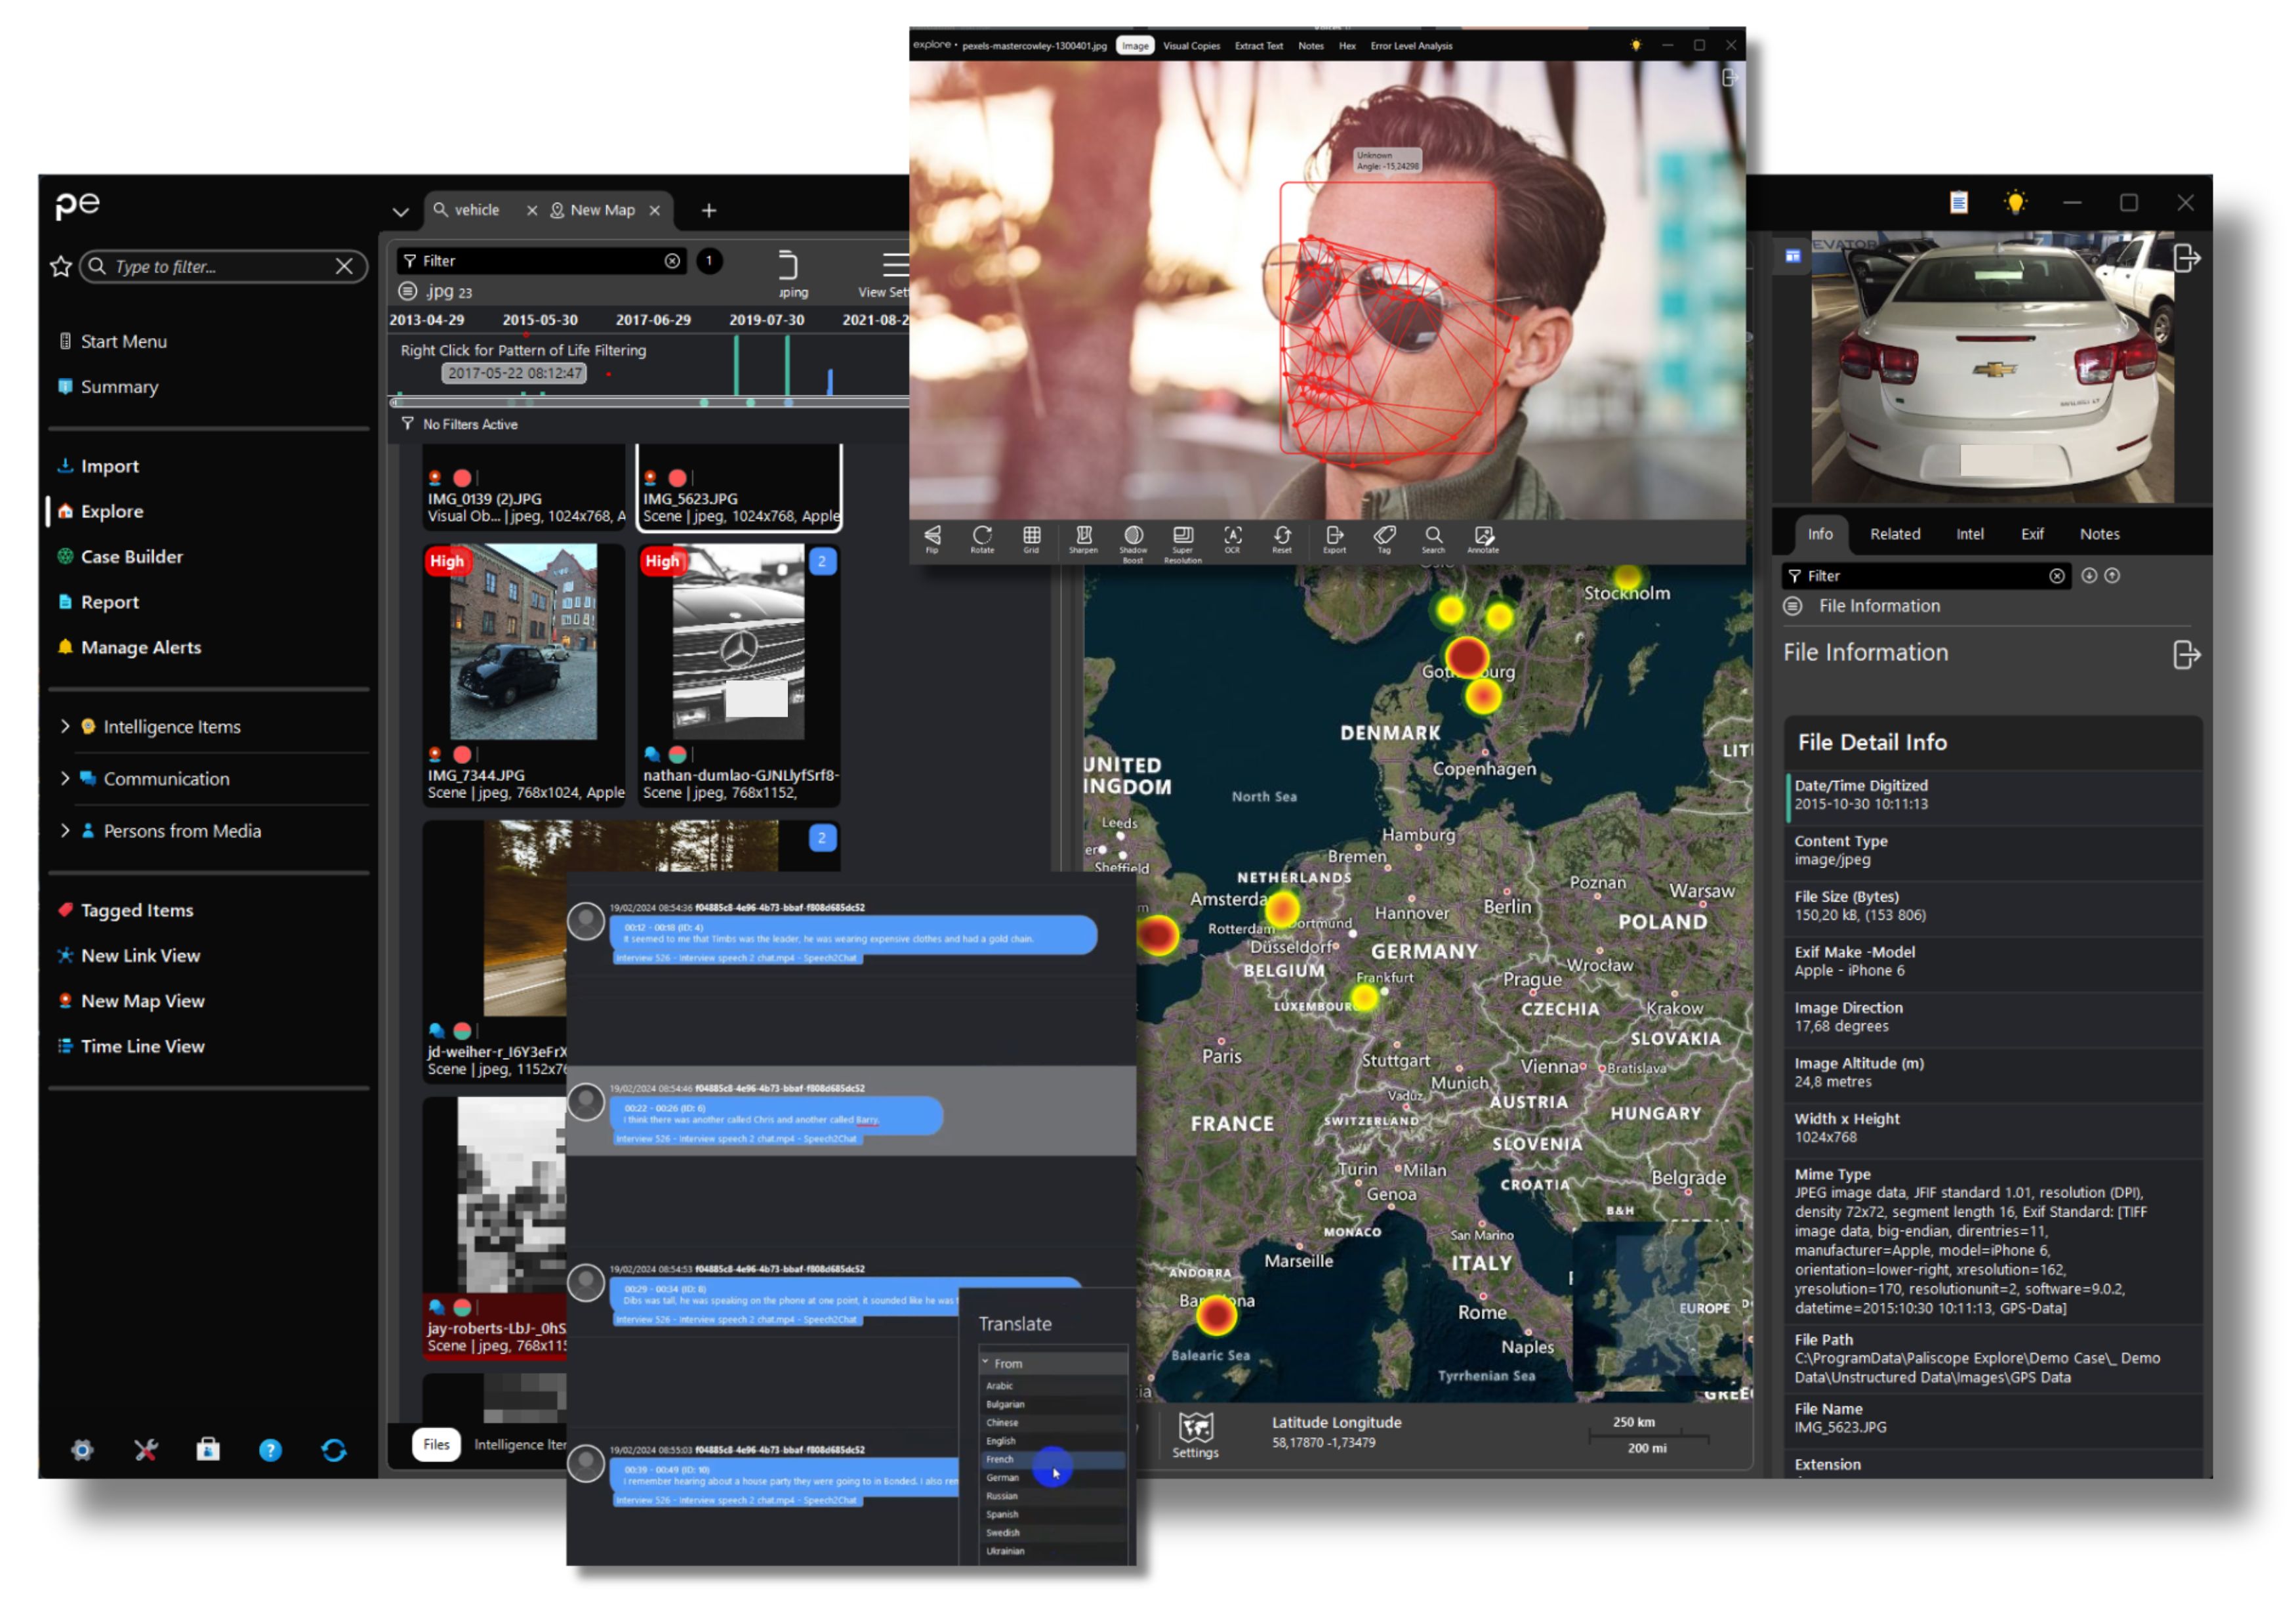This screenshot has height=1619, width=2296.
Task: Toggle the .jpg group collapse circle
Action: 408,291
